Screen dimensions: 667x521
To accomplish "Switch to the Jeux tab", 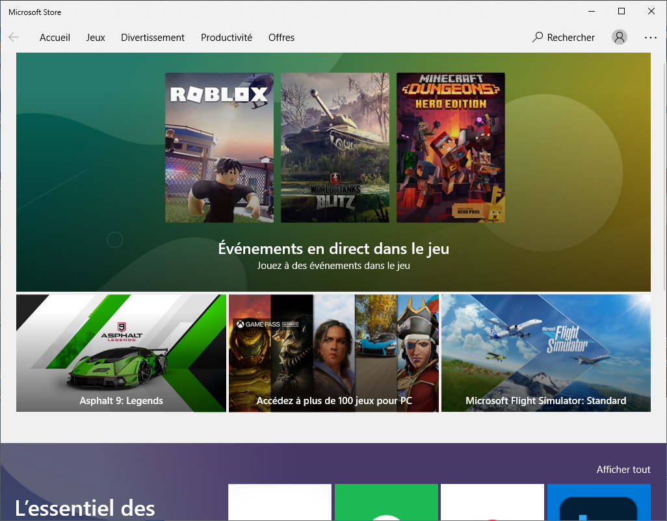I will point(96,38).
